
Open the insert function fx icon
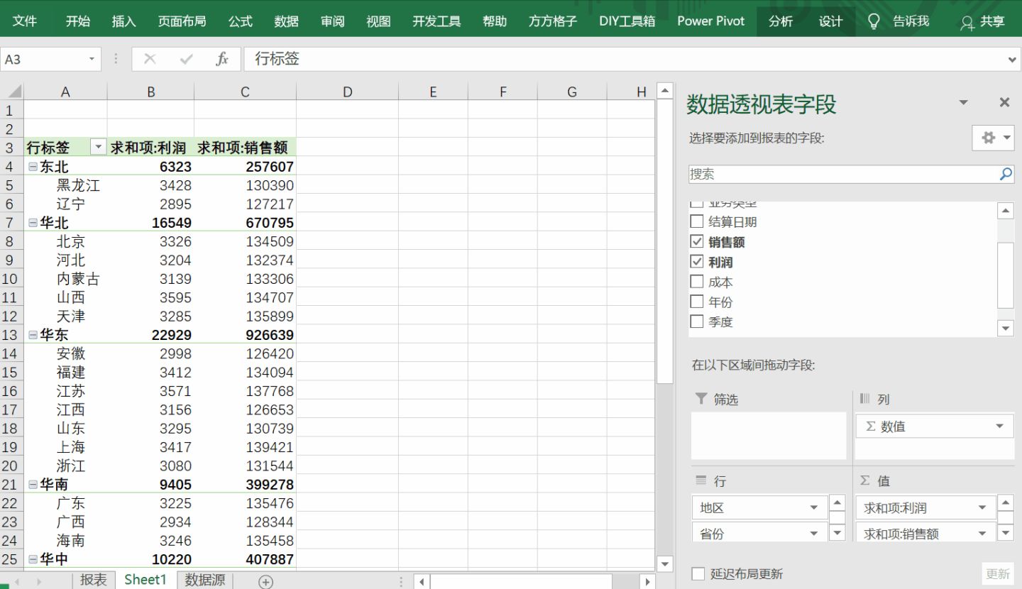(222, 59)
